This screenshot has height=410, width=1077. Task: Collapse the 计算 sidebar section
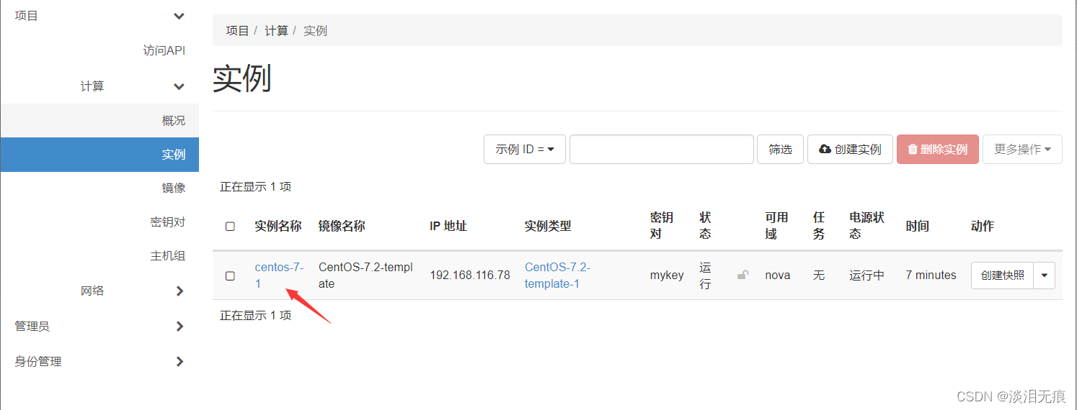[179, 86]
